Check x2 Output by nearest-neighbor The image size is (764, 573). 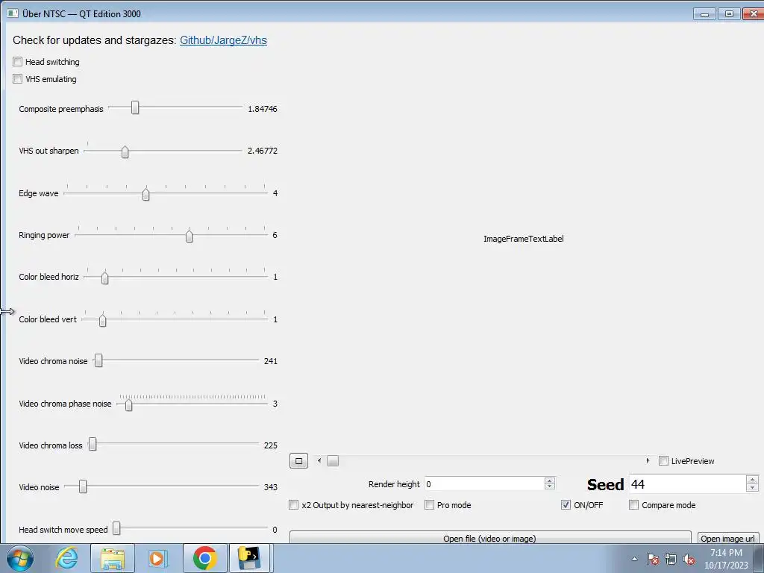click(293, 505)
